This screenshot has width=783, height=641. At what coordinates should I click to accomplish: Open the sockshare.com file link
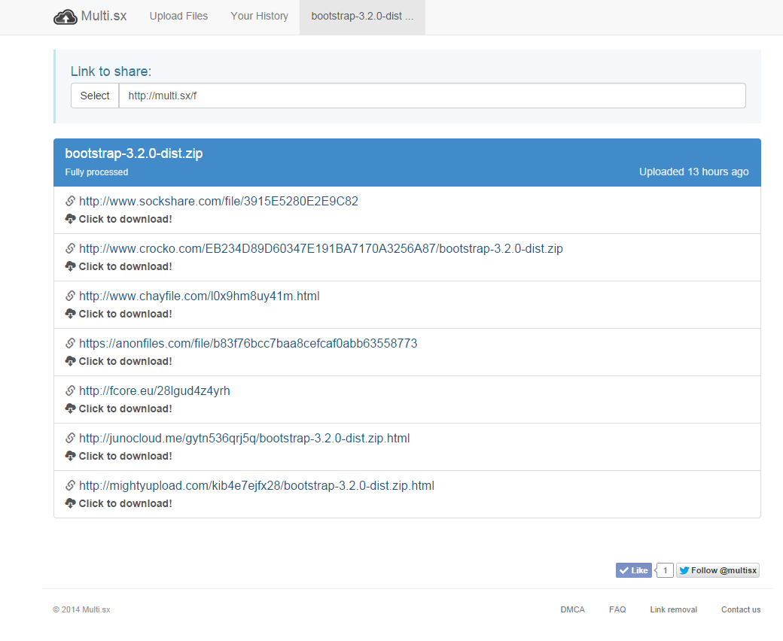pyautogui.click(x=218, y=201)
